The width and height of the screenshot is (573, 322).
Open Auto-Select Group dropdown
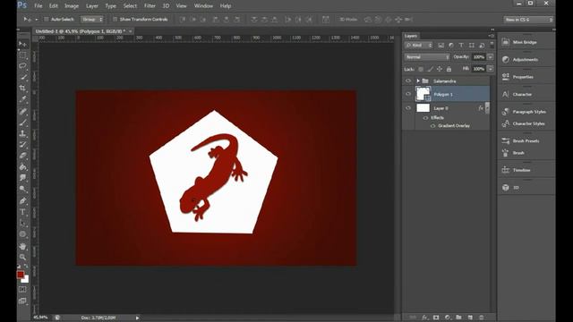[x=92, y=20]
